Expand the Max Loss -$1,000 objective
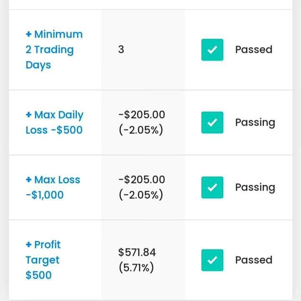This screenshot has width=301, height=301. 52,187
